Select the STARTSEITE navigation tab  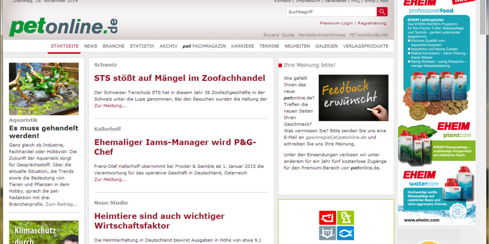[65, 46]
